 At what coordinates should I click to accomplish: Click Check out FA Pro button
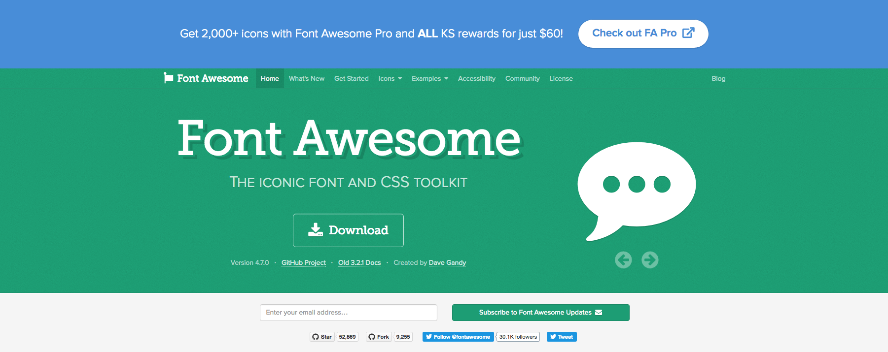(x=643, y=33)
